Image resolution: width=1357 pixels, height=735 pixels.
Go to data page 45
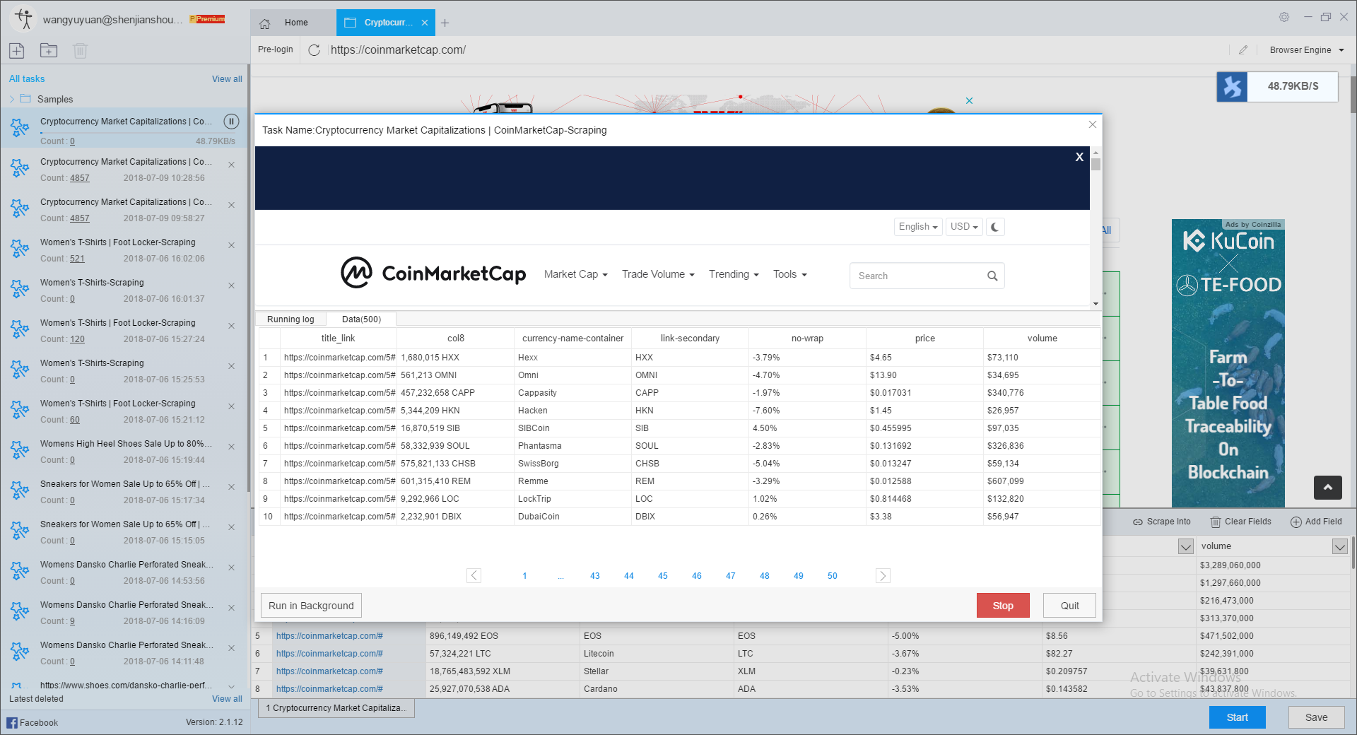663,576
